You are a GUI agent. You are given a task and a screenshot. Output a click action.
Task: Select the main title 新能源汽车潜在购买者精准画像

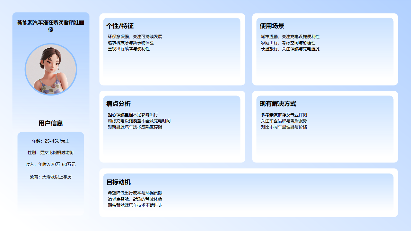[x=51, y=26]
